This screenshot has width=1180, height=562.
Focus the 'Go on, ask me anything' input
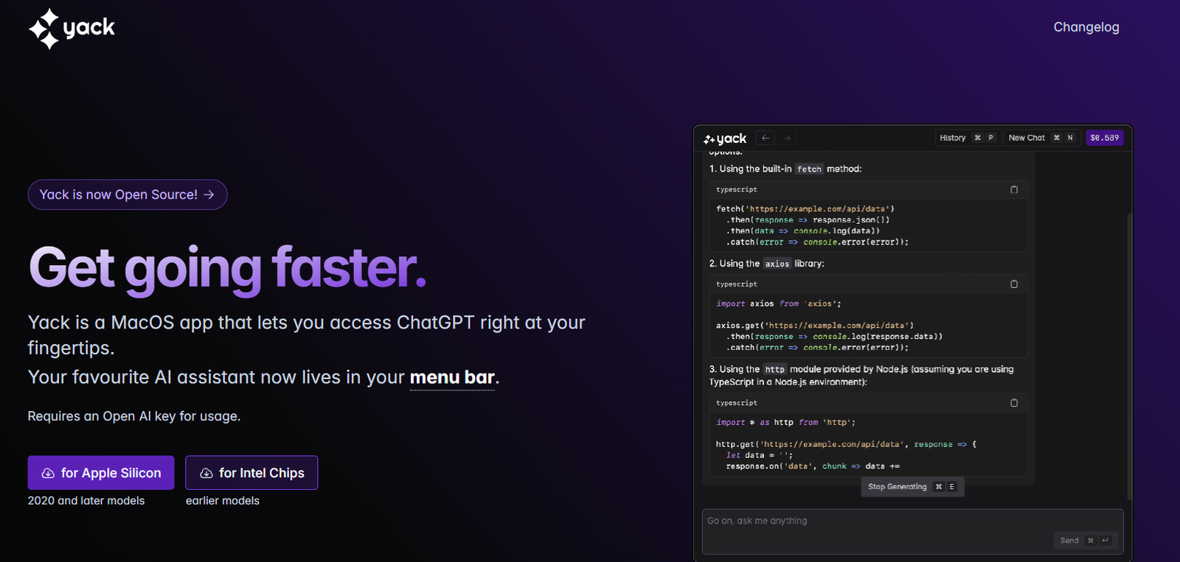pyautogui.click(x=912, y=531)
